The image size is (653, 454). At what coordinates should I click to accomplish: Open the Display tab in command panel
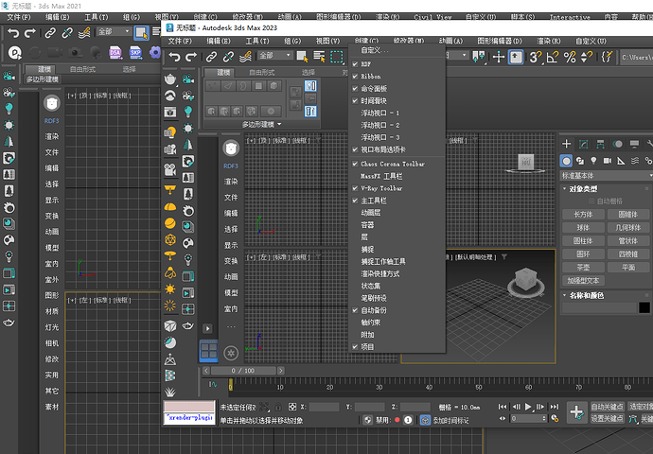(x=634, y=144)
